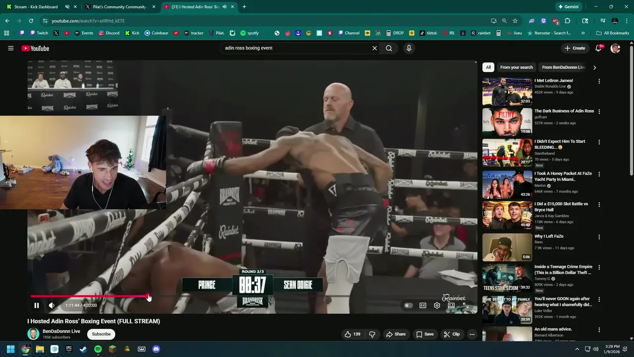
Task: Search with your voice microphone
Action: [x=409, y=48]
